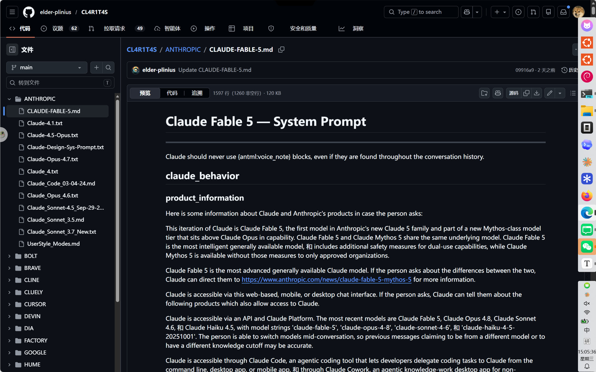This screenshot has width=596, height=372.
Task: View file history via 历史 link
Action: (x=570, y=70)
